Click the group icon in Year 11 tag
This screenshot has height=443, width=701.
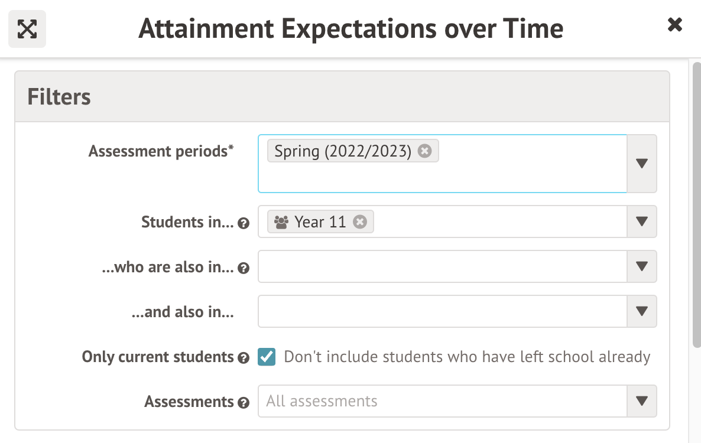[281, 222]
